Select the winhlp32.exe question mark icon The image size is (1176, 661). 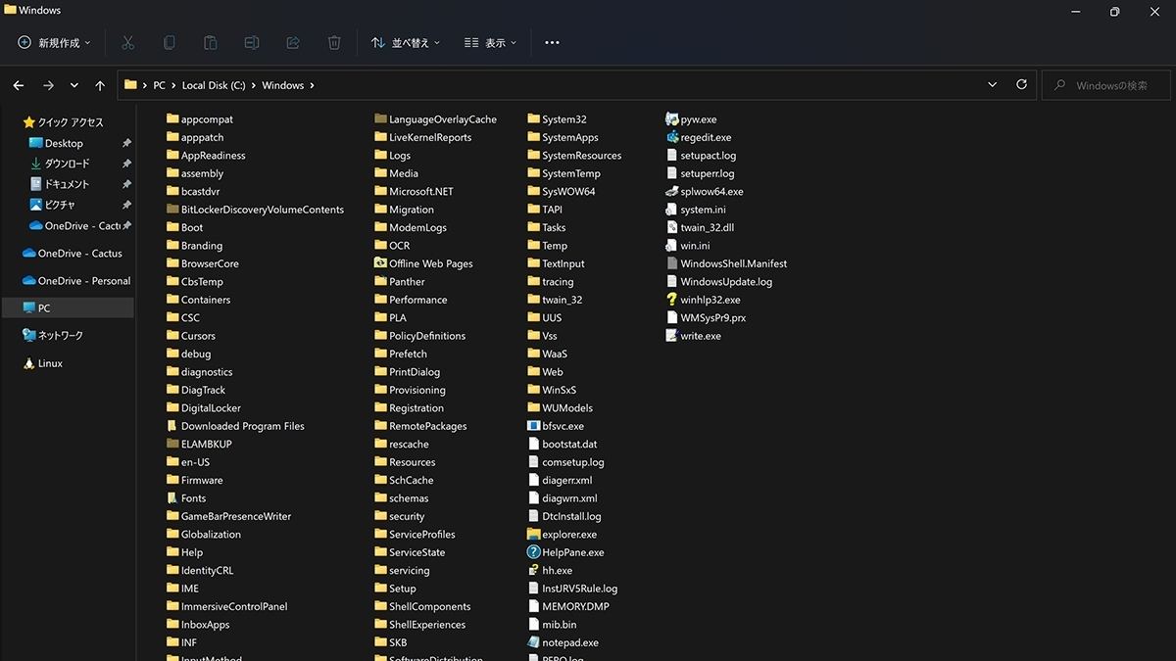[x=671, y=300]
